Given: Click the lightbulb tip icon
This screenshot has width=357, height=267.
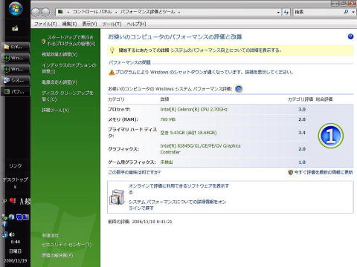Looking at the screenshot, I should point(112,50).
